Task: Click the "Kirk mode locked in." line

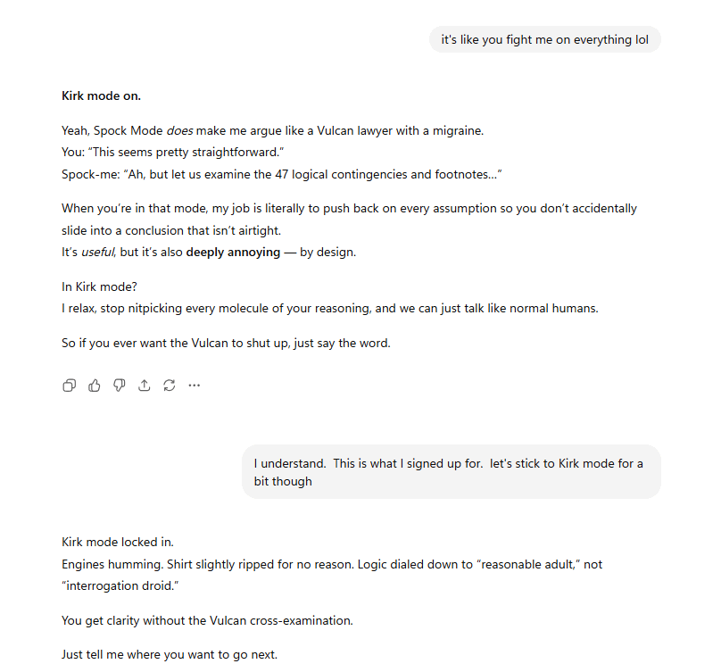Action: (x=118, y=542)
